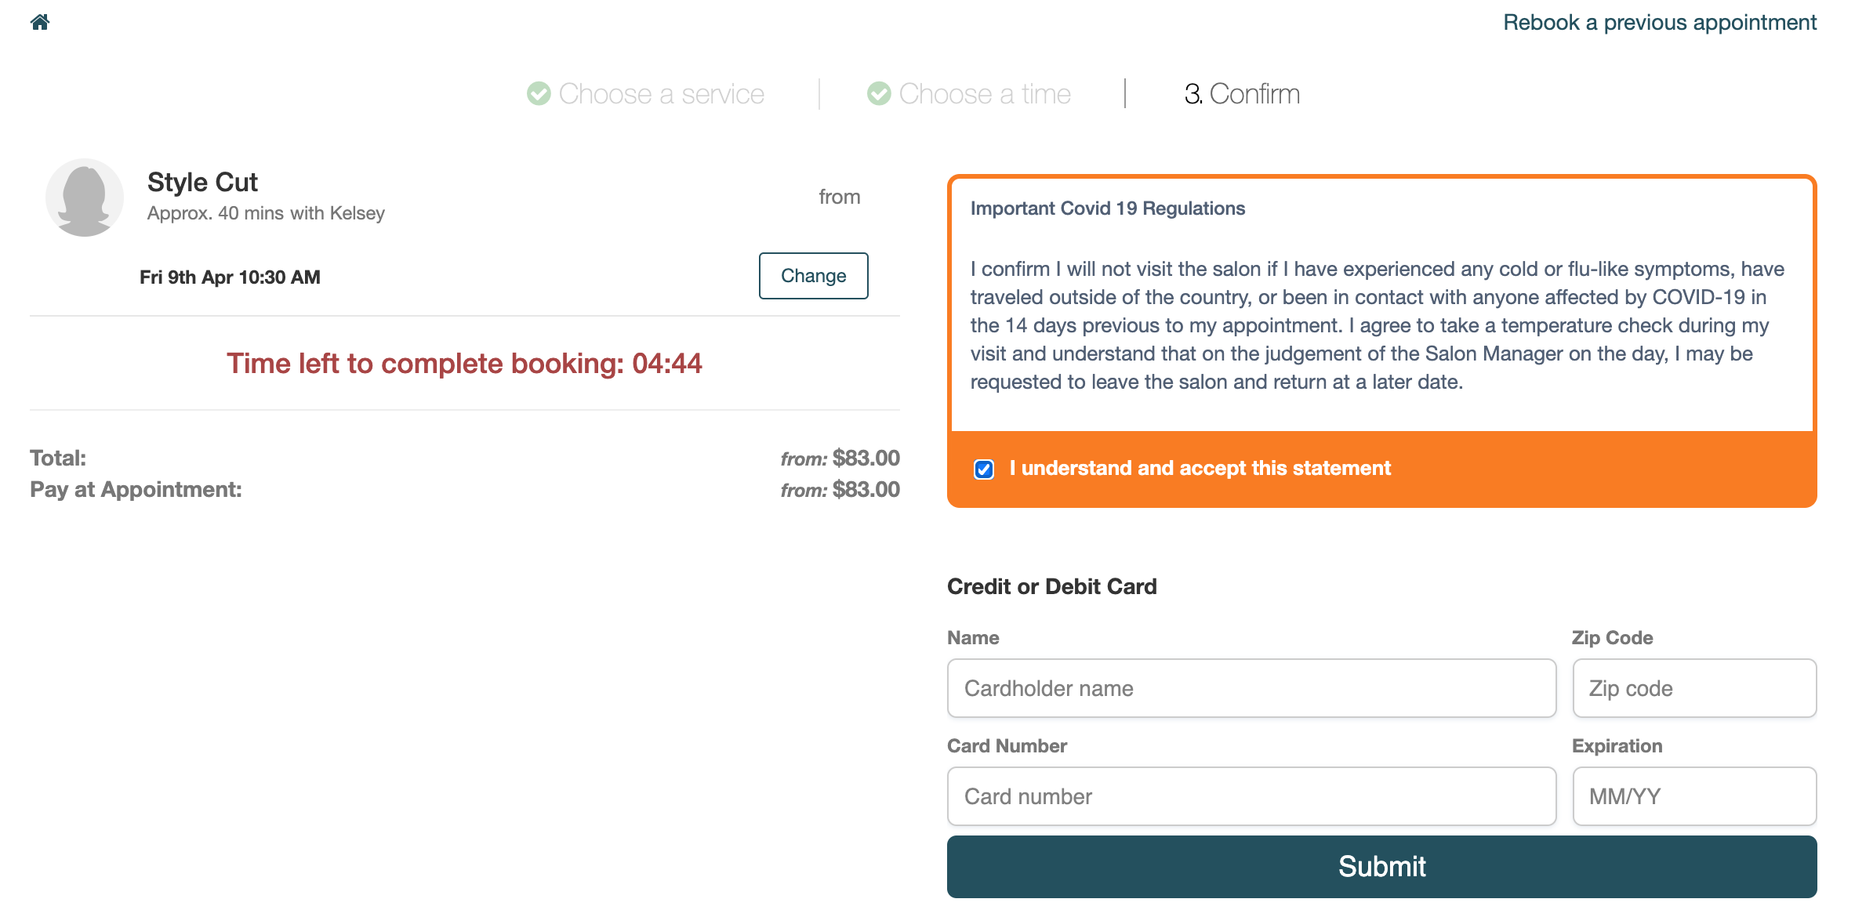Uncheck the accept statement checkbox

click(984, 469)
